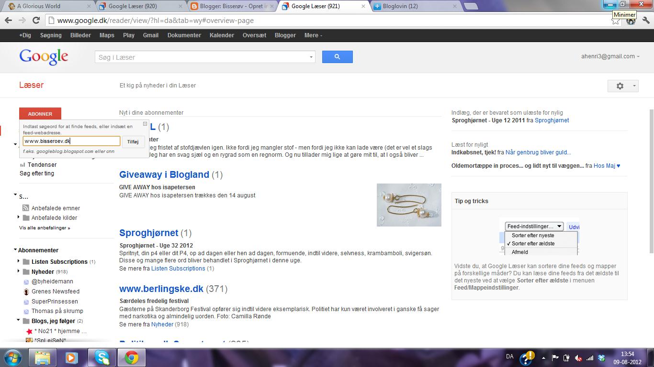Click the DA language indicator in the taskbar
This screenshot has height=367, width=654.
pos(510,356)
